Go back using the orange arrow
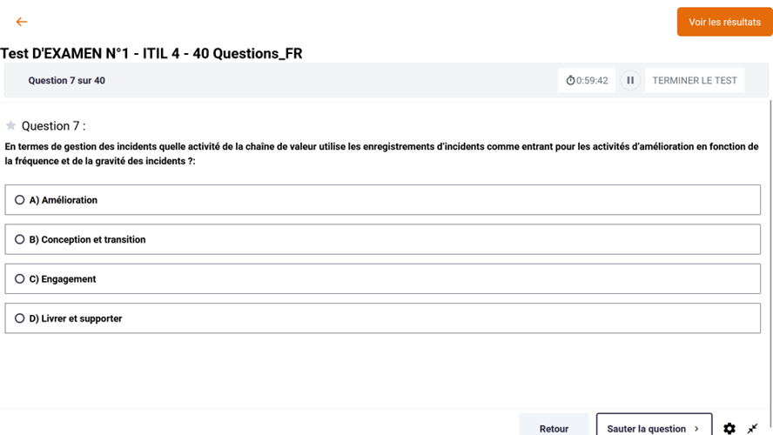Image resolution: width=773 pixels, height=435 pixels. (x=21, y=22)
